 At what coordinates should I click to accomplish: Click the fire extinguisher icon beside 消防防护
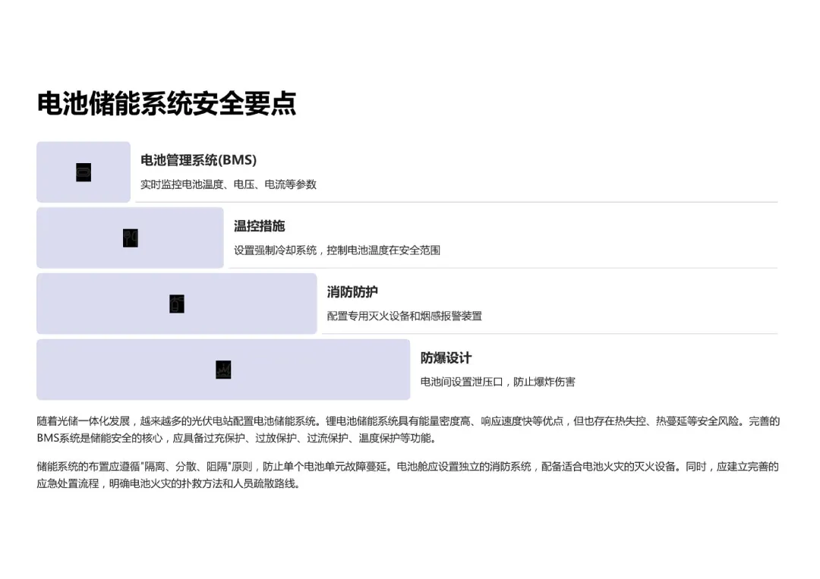177,304
